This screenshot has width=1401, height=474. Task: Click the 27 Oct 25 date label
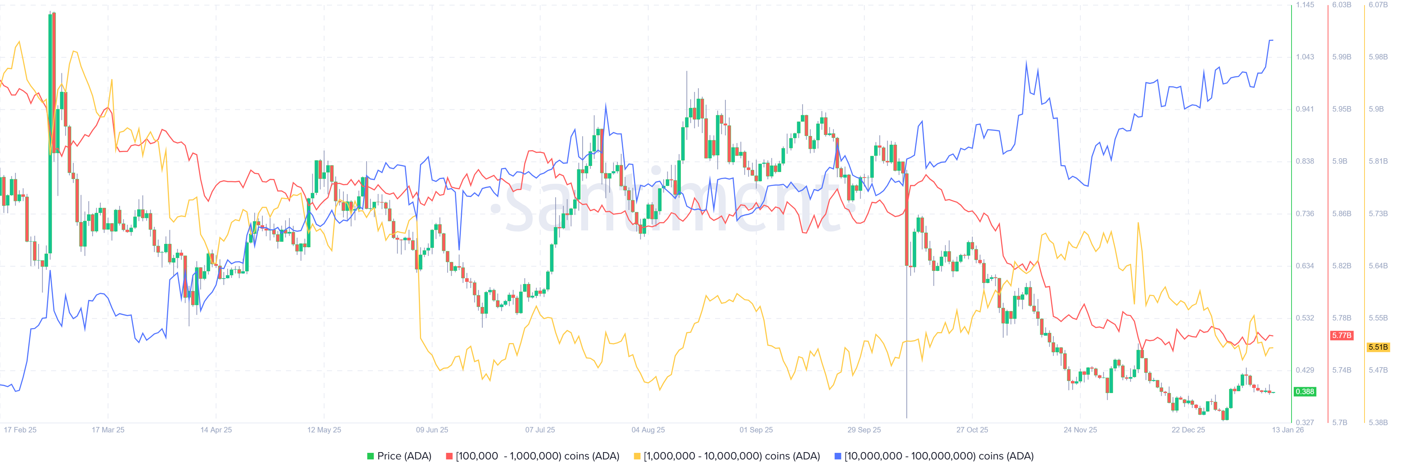(x=972, y=430)
